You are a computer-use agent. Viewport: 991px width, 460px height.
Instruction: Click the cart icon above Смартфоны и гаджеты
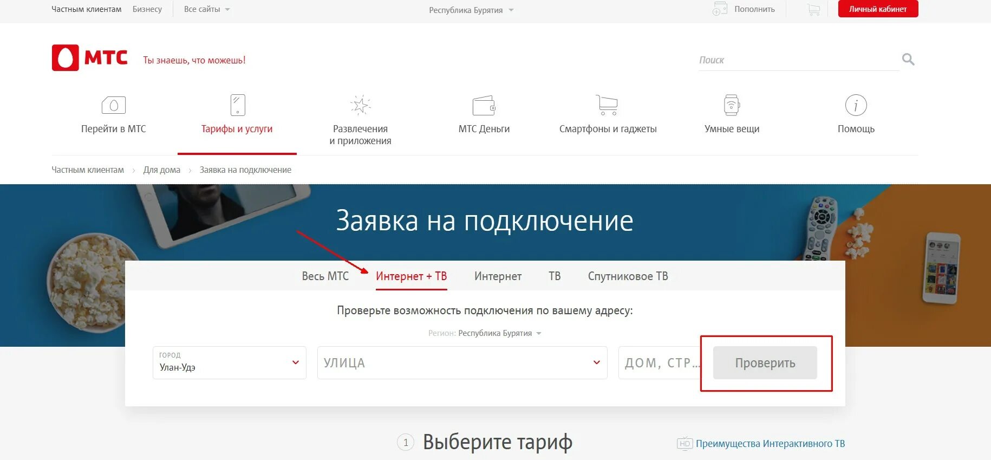tap(607, 105)
